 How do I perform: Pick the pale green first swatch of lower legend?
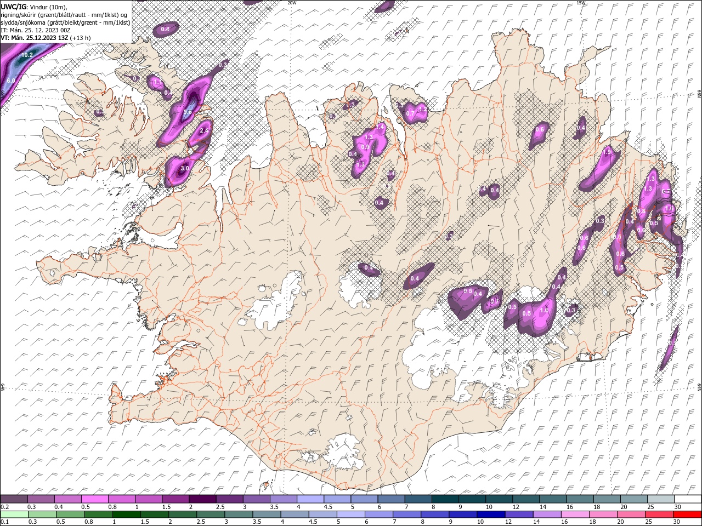coord(14,514)
